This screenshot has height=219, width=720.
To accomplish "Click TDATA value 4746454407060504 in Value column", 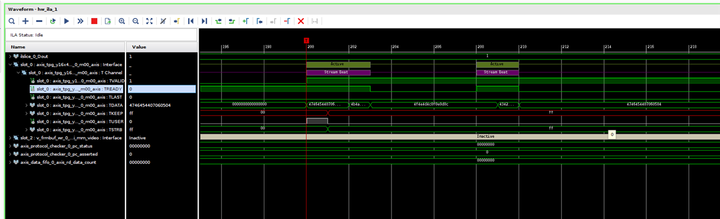I will pyautogui.click(x=150, y=105).
